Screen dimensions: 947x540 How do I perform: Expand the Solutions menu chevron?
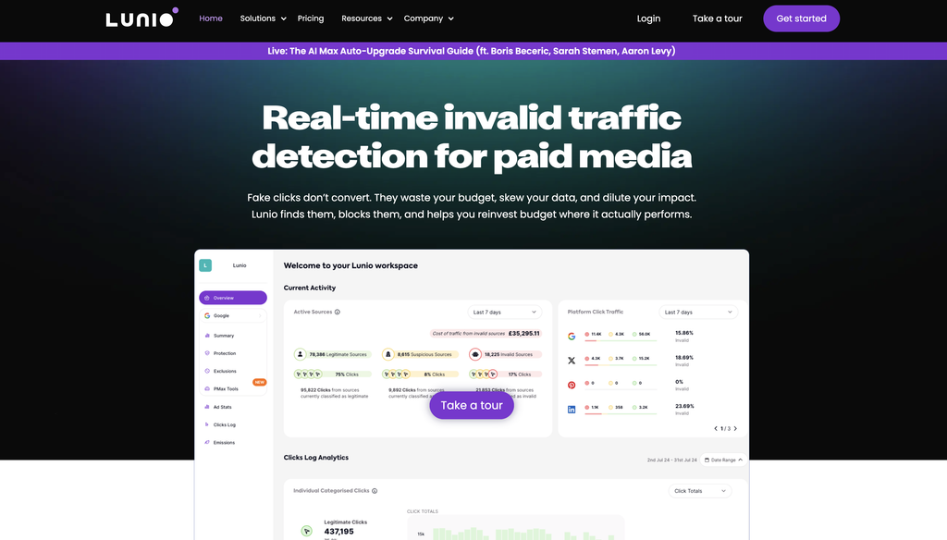pyautogui.click(x=283, y=18)
